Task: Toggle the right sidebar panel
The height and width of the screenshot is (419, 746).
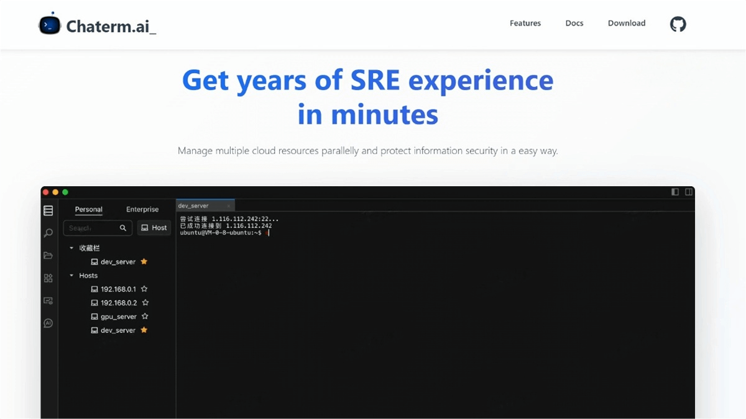Action: click(688, 192)
